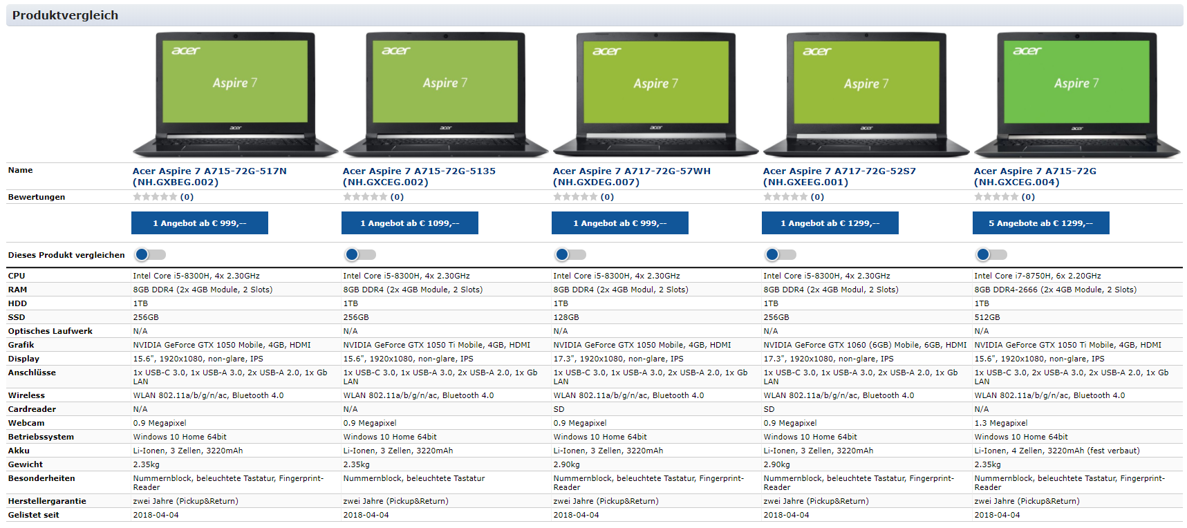The image size is (1187, 528).
Task: Click the '128GB' SSD cell
Action: click(566, 317)
